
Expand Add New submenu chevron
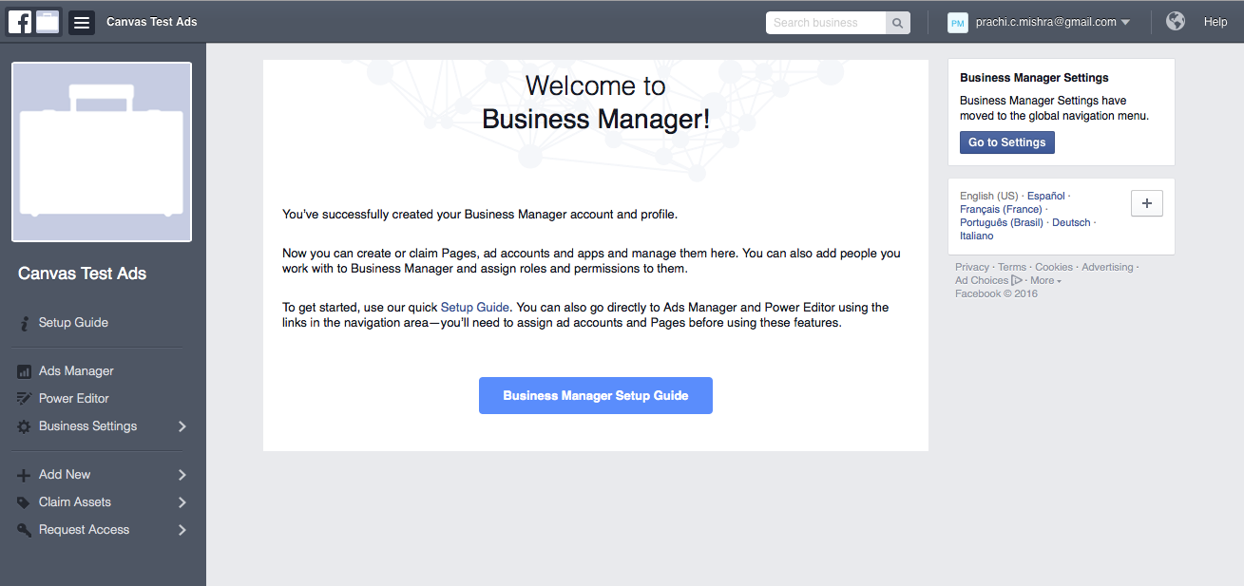[182, 475]
